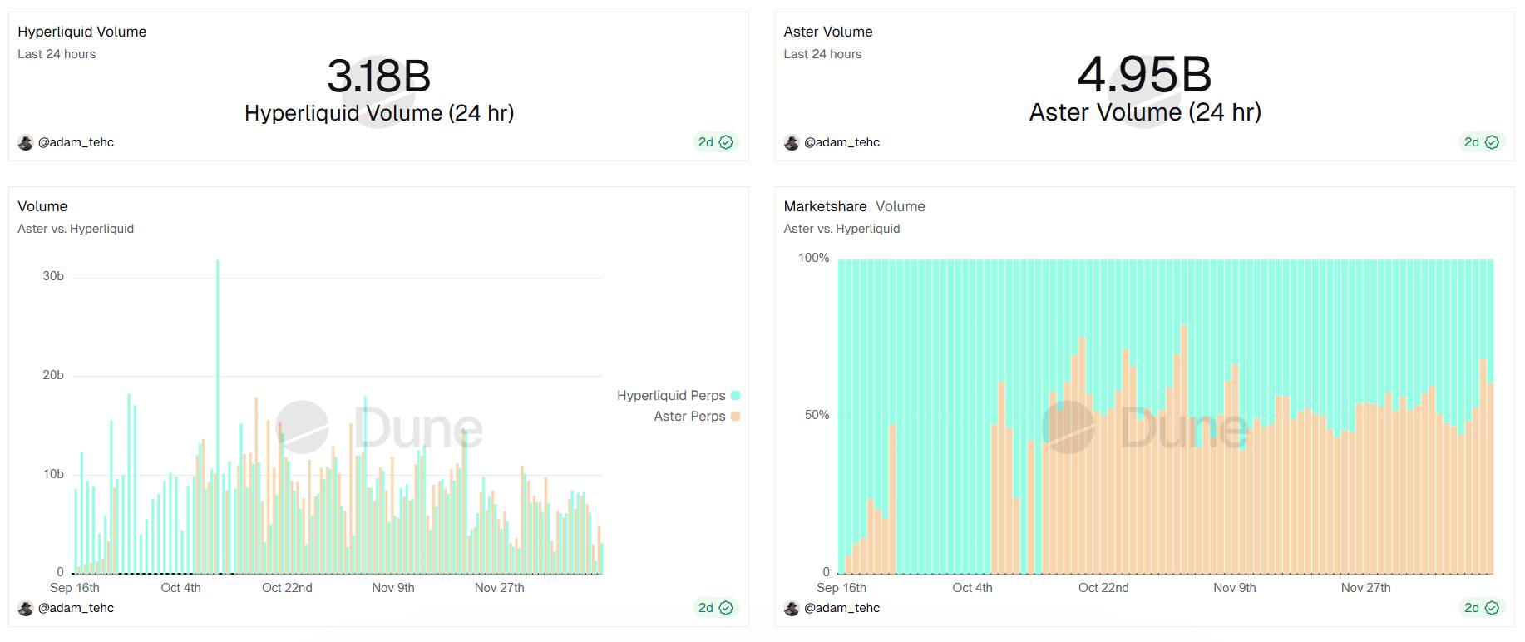Click the verified checkmark under the Marketshare chart
1525x642 pixels.
tap(1492, 608)
